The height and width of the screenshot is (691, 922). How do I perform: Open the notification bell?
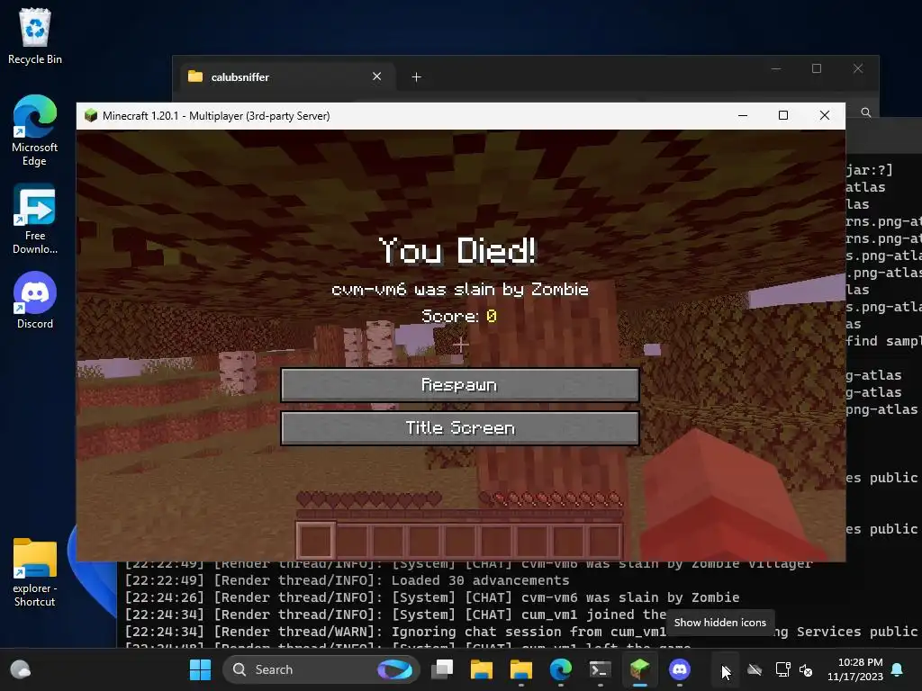[898, 669]
